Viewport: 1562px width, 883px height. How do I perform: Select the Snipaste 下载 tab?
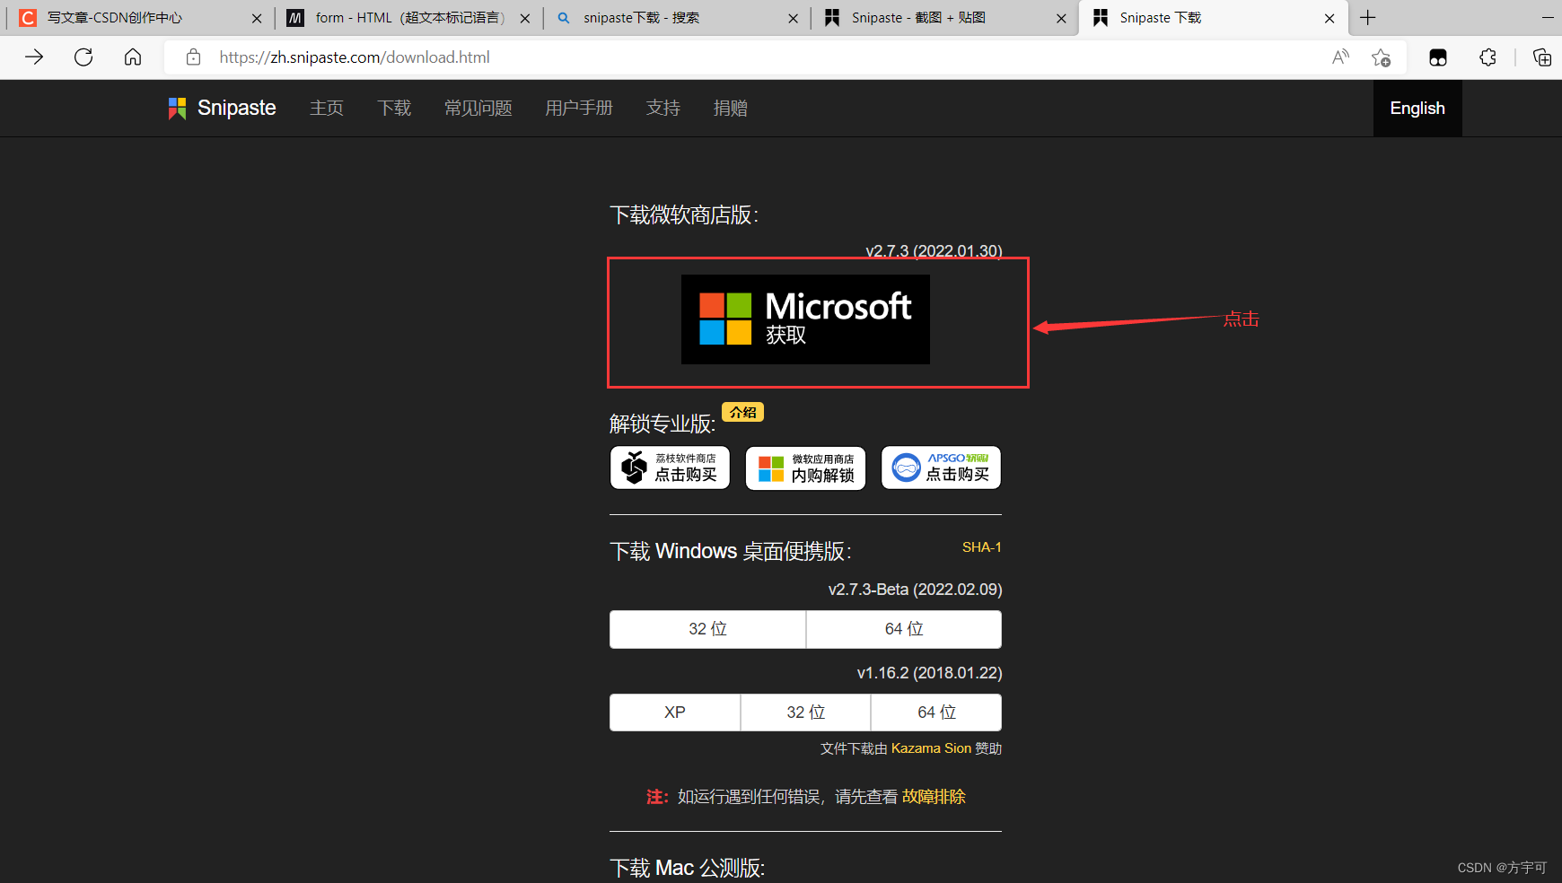pyautogui.click(x=1214, y=18)
